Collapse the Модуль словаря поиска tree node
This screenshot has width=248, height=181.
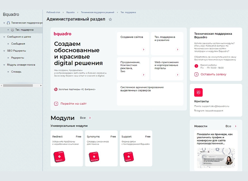[x=4, y=65]
